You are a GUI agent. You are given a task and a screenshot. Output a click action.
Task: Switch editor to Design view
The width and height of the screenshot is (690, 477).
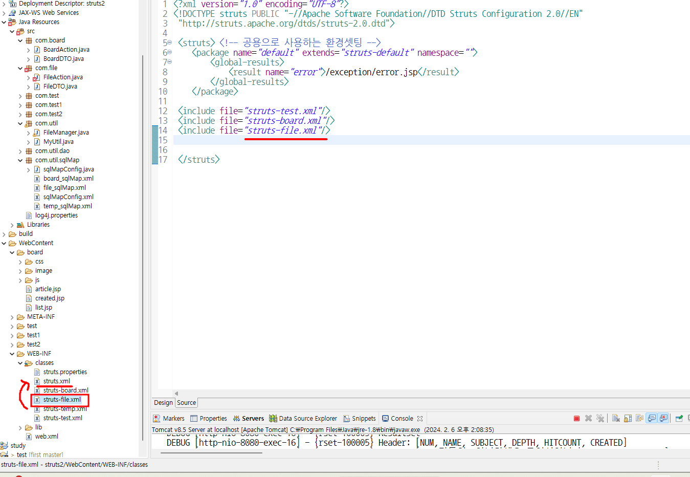[x=163, y=403]
